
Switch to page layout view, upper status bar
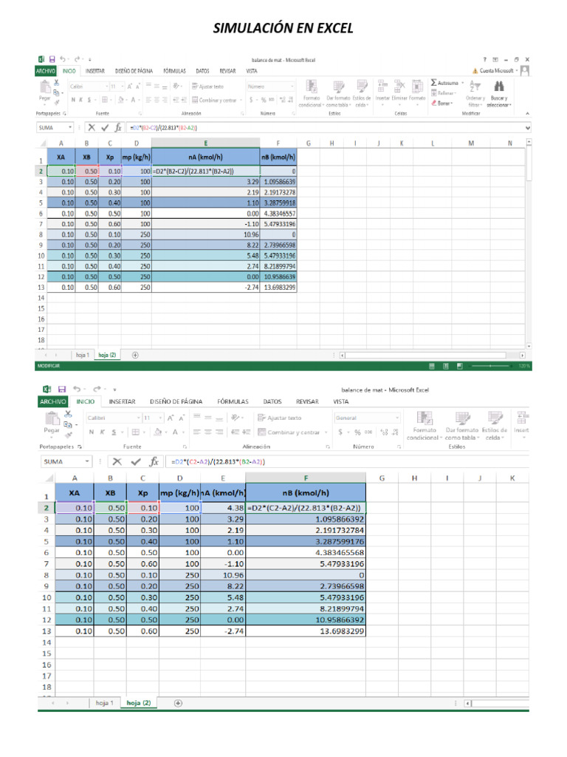click(445, 366)
